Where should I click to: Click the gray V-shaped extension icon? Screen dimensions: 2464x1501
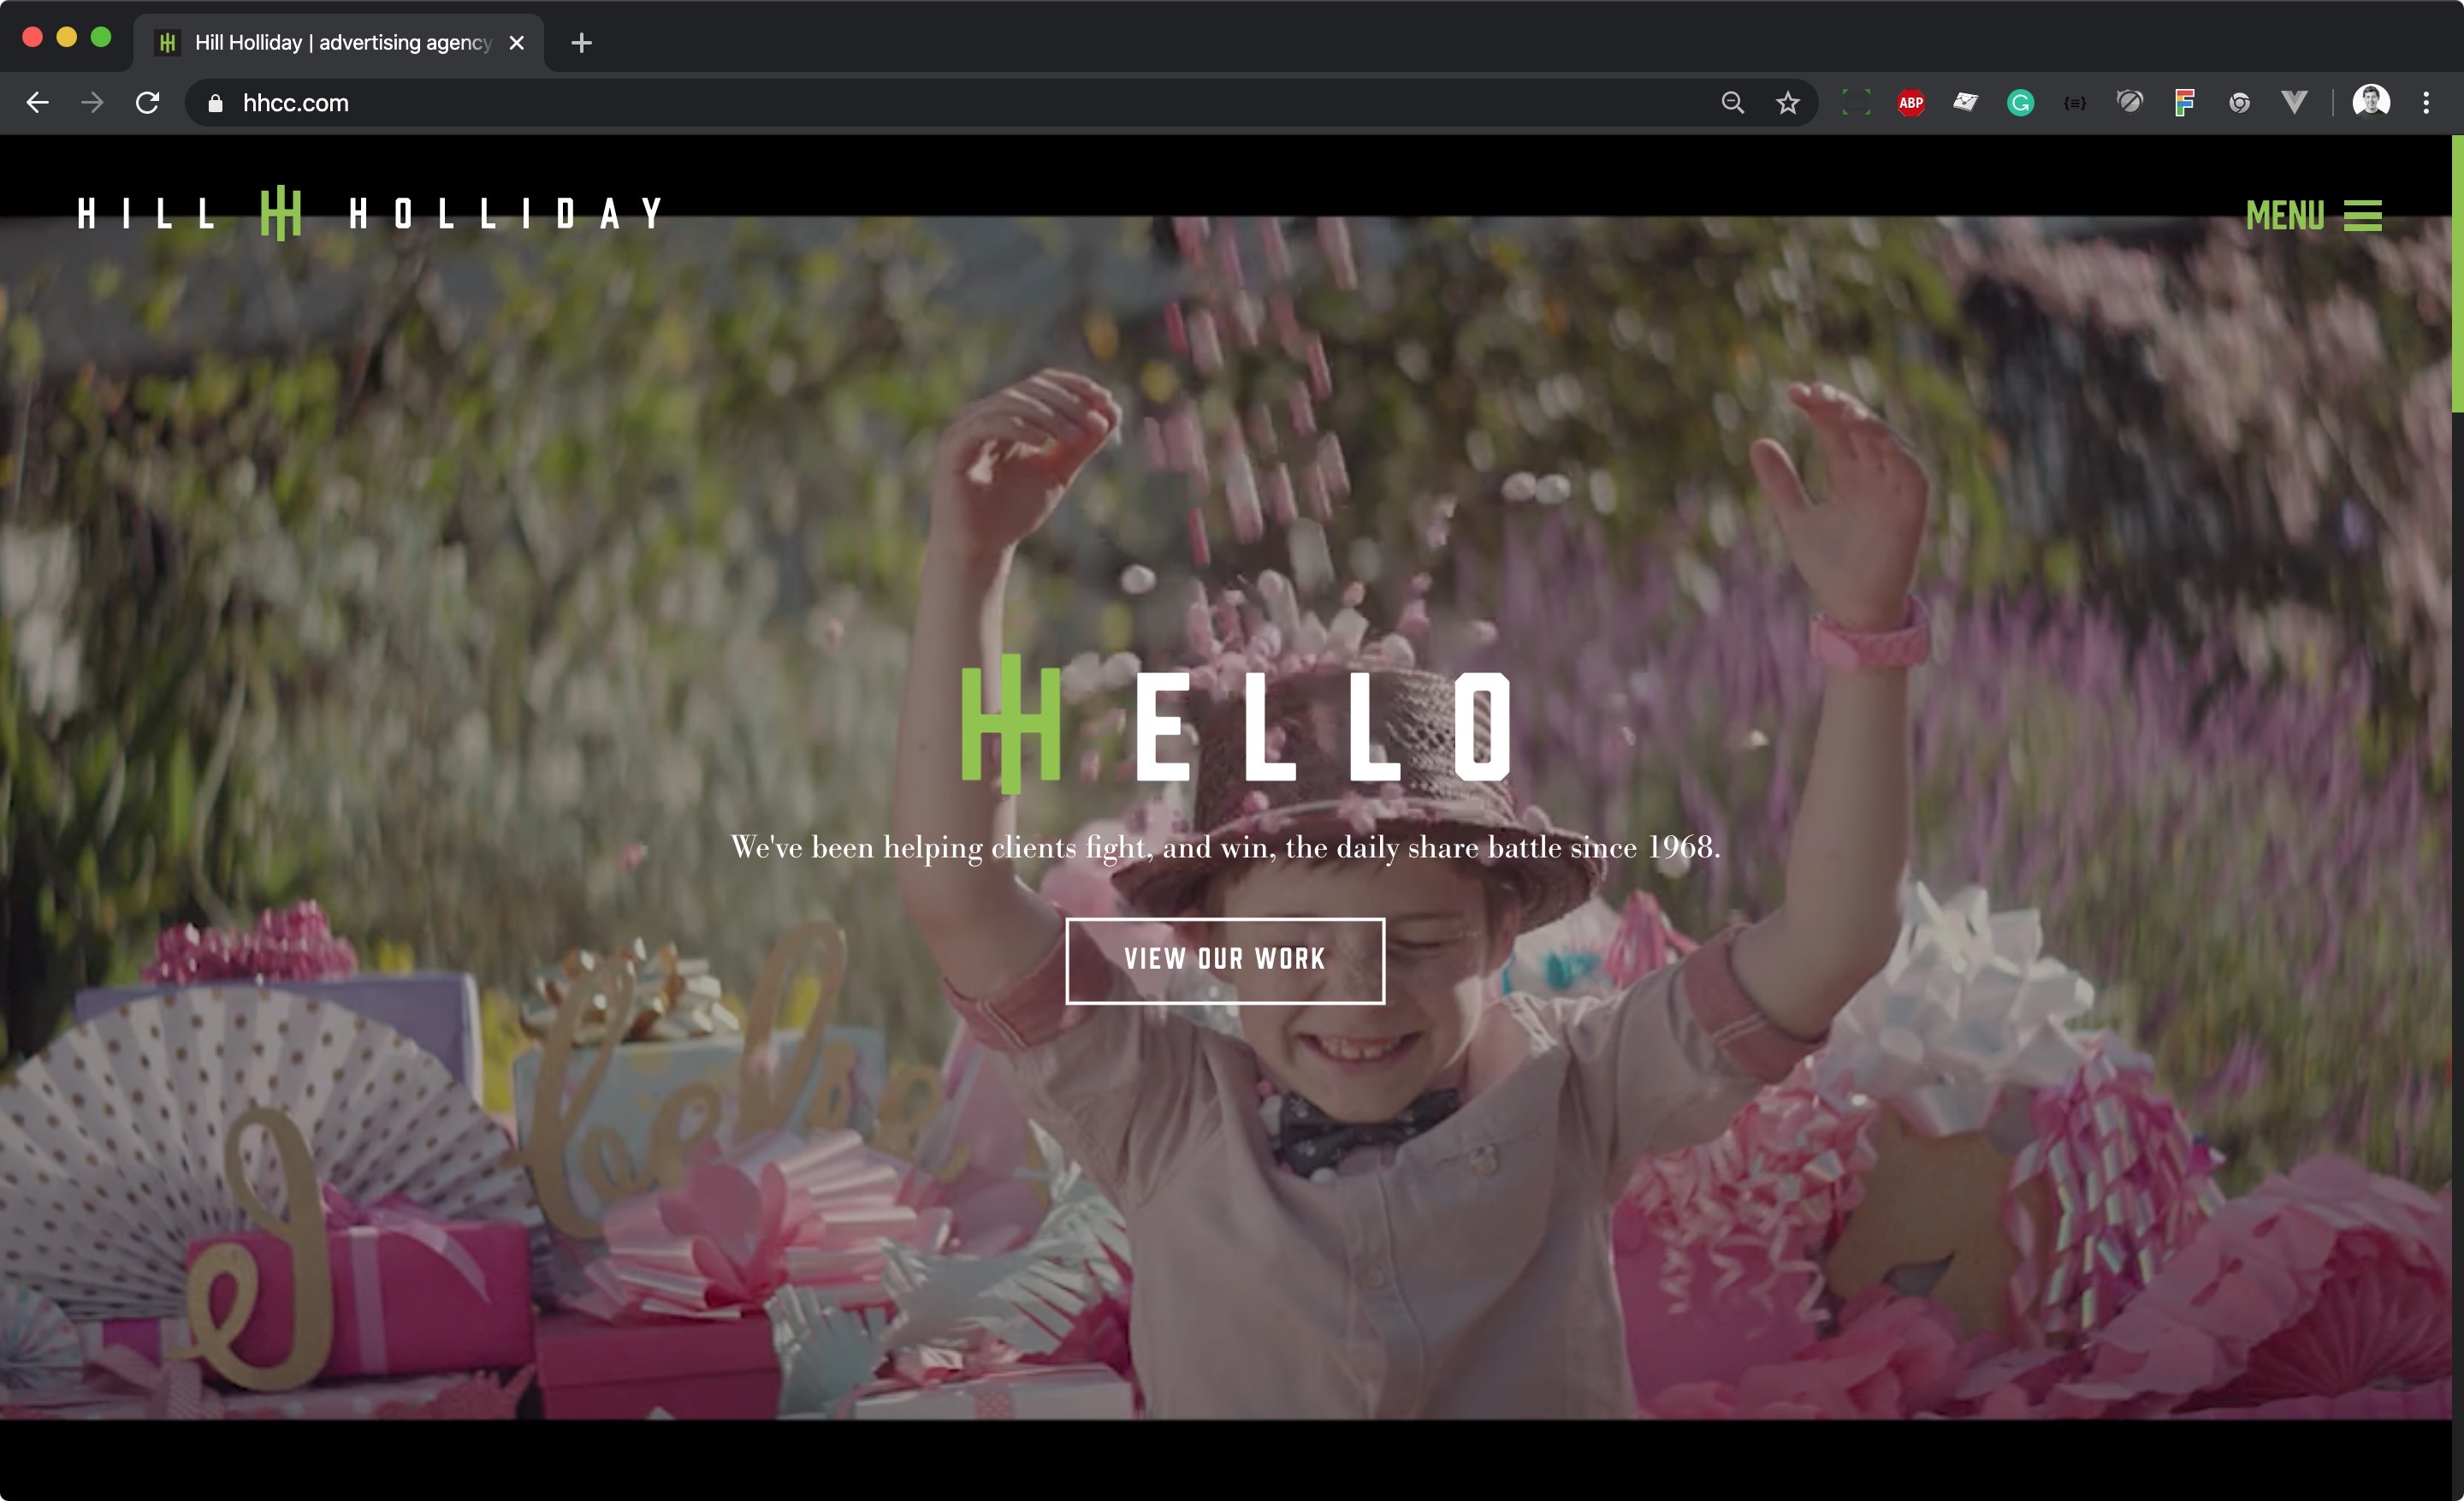pyautogui.click(x=2294, y=102)
